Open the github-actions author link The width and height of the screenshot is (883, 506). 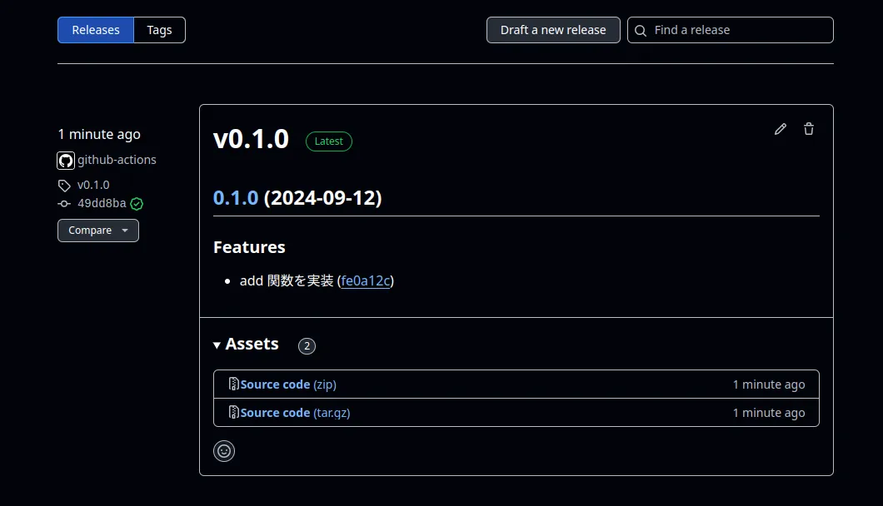117,160
